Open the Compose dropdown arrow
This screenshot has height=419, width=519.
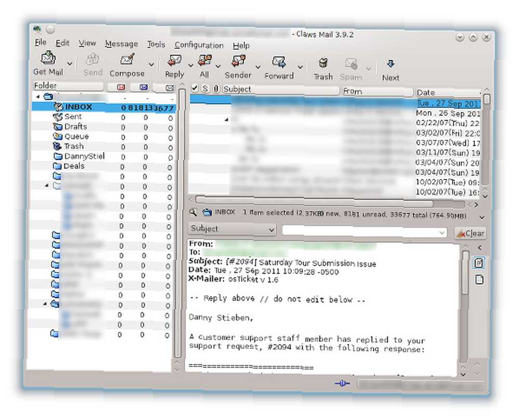151,64
